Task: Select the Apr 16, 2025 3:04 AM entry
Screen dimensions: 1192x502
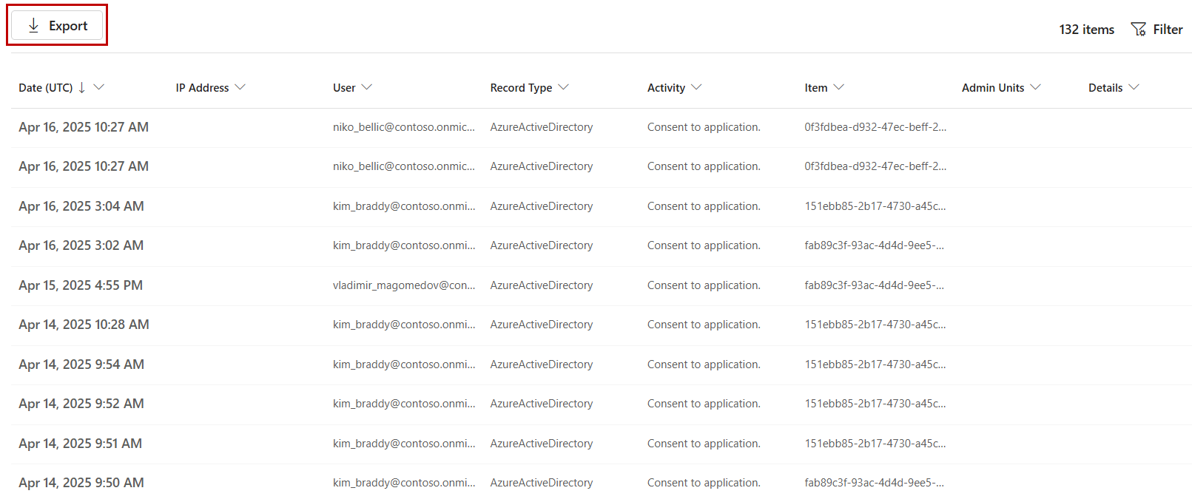Action: coord(81,206)
